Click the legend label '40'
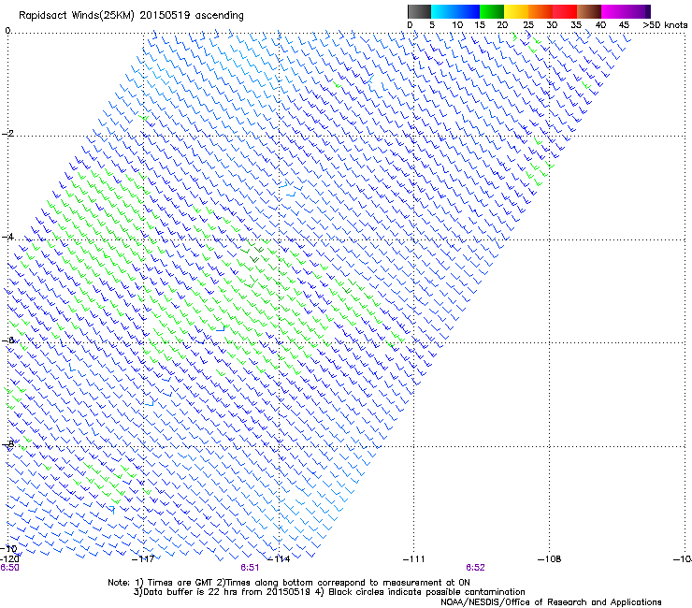Screen dimensions: 692x608 [x=600, y=25]
